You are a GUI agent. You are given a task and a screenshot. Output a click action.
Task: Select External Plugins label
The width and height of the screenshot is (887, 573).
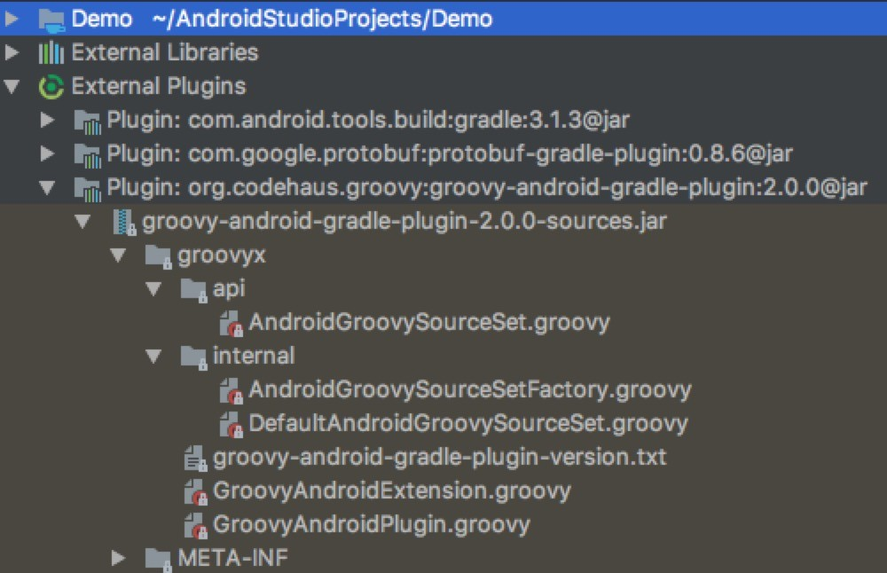159,87
